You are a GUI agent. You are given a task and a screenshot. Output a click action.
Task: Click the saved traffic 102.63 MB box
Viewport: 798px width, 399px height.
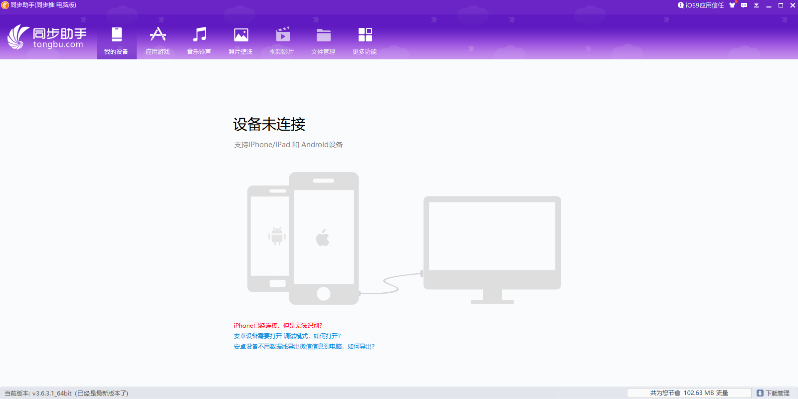[689, 393]
